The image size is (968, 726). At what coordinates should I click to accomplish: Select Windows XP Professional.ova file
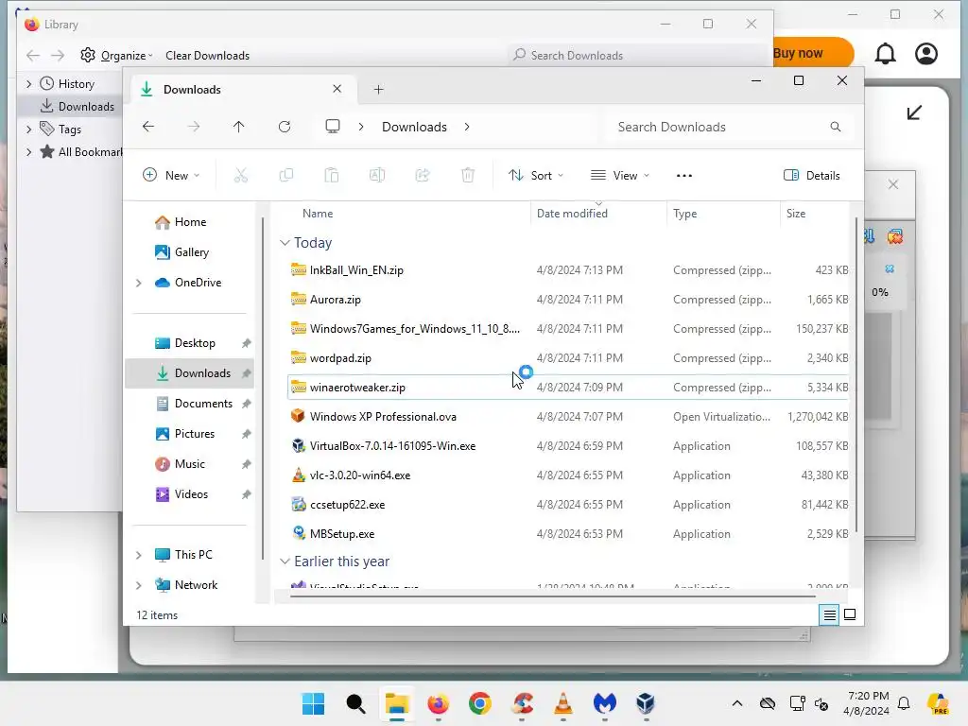tap(568, 417)
